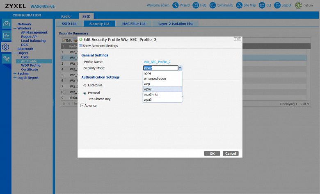Launch the CLI console icon

[x=262, y=5]
